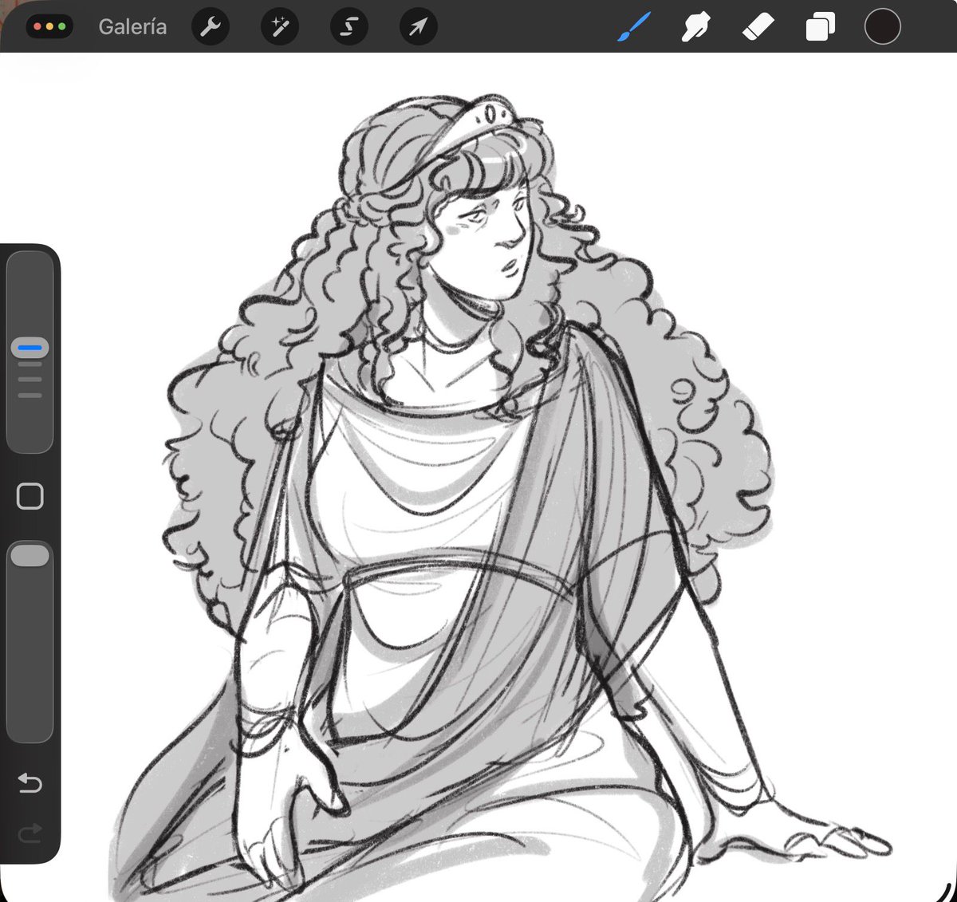The height and width of the screenshot is (902, 957).
Task: Redo the last undone action
Action: 30,833
